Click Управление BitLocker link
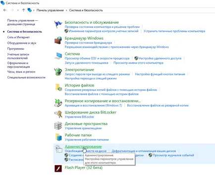The height and width of the screenshot is (195, 215). tap(79, 117)
